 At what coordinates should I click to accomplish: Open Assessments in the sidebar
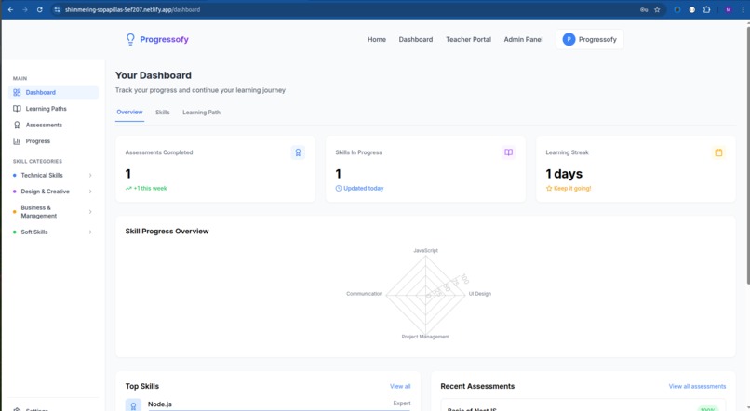pos(53,125)
